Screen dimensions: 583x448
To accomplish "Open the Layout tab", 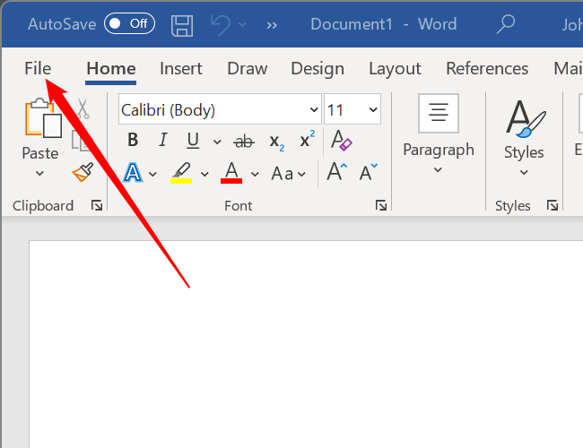I will [395, 69].
